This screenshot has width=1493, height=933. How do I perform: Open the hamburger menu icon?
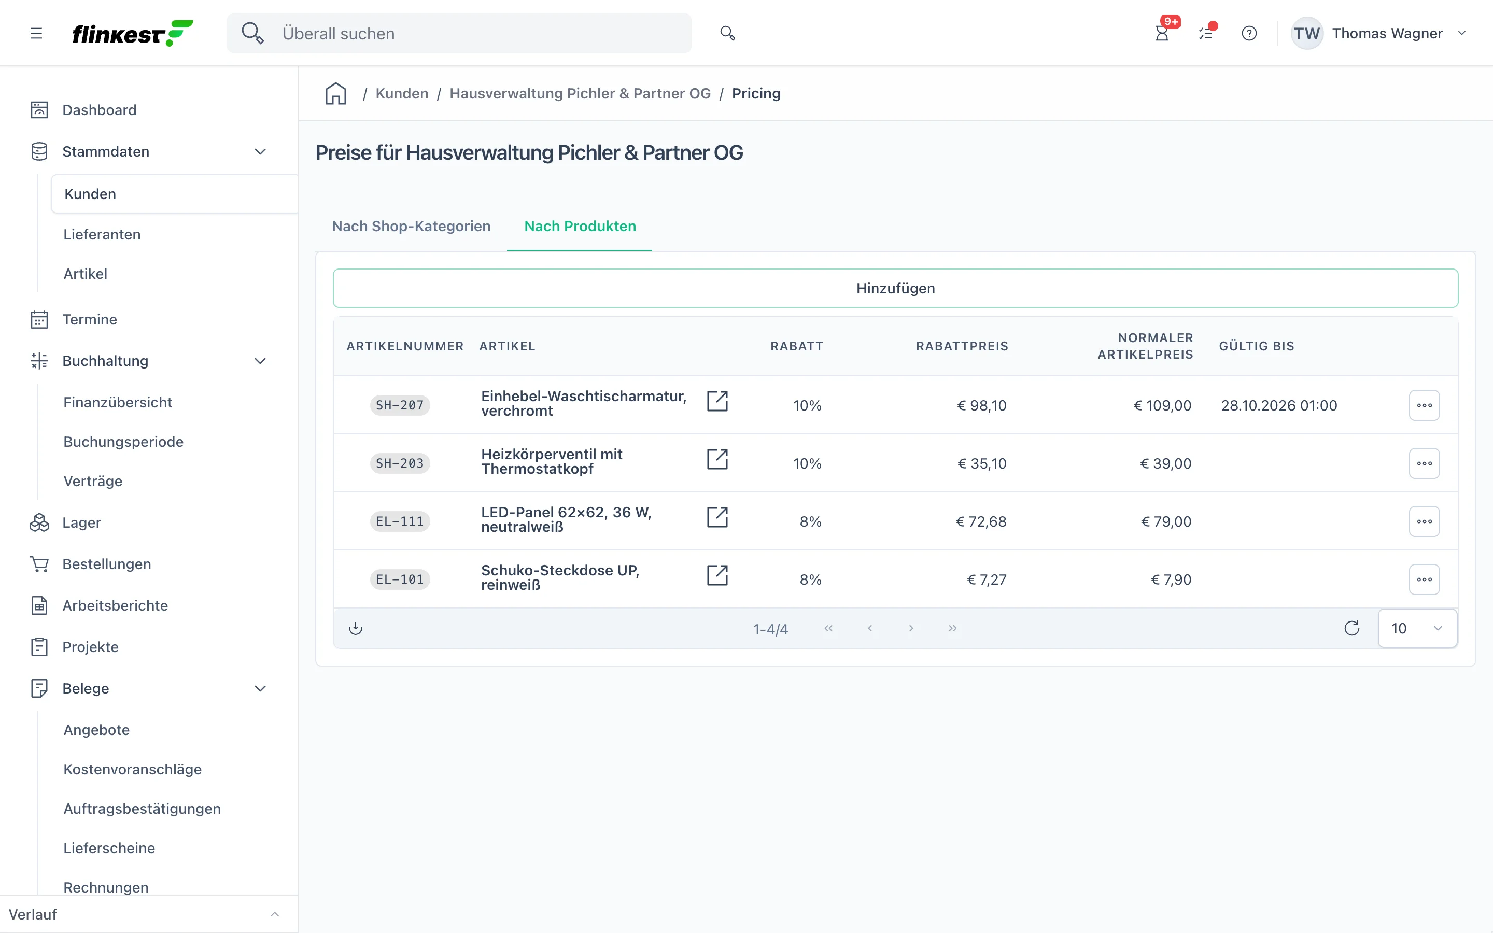(x=36, y=33)
